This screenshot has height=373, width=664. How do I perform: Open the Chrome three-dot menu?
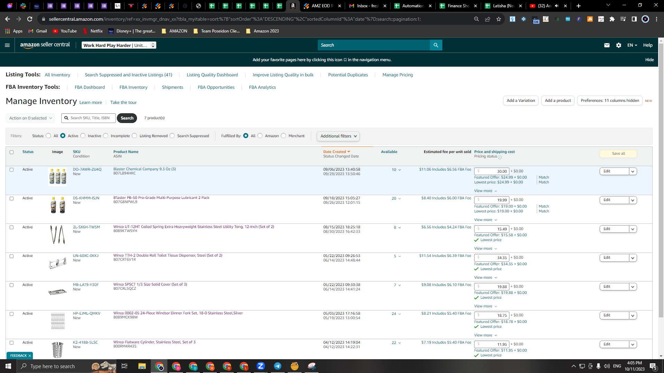(656, 19)
